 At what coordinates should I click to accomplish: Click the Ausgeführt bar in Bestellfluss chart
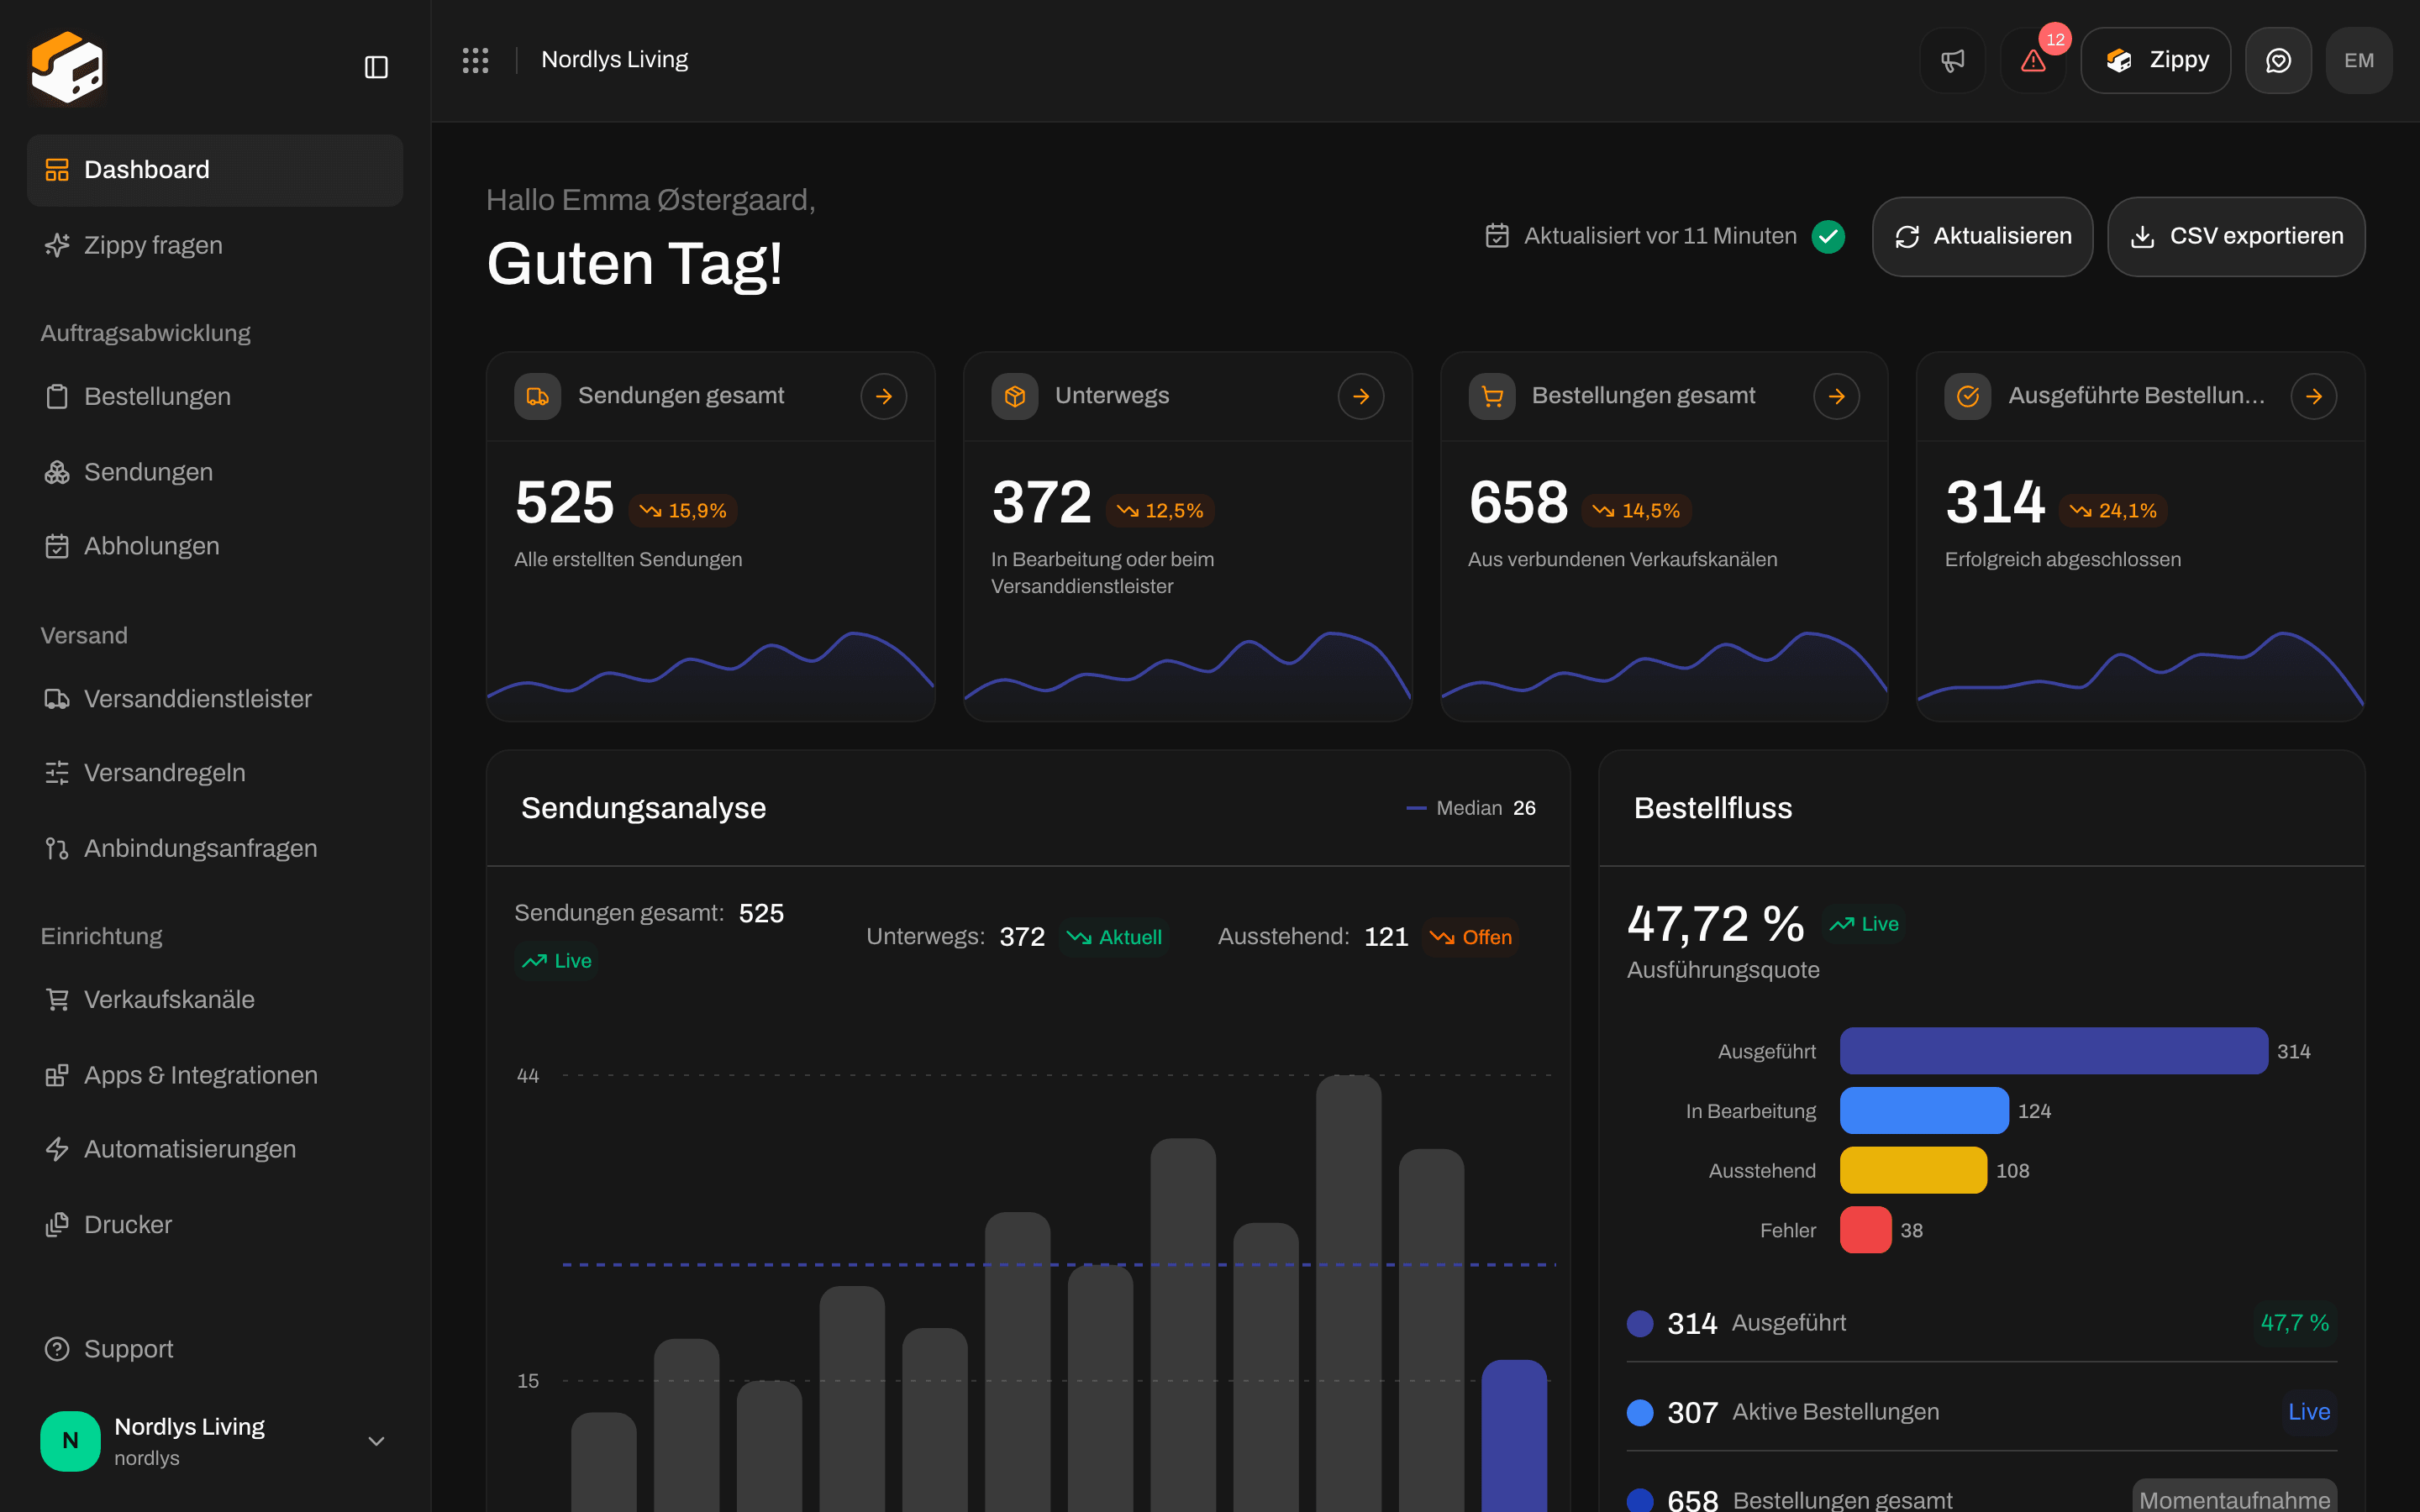point(2053,1051)
